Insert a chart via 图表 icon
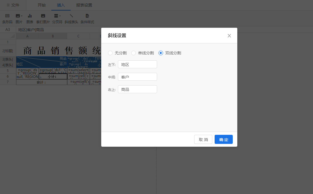 pyautogui.click(x=30, y=16)
